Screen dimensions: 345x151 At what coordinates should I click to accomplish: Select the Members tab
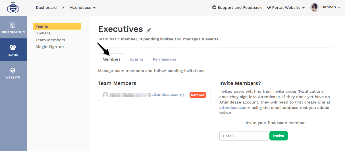(x=111, y=59)
